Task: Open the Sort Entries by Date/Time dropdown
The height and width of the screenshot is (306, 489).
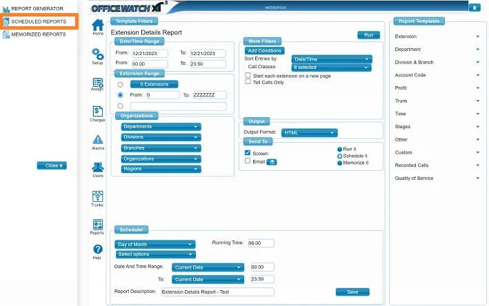Action: tap(332, 59)
